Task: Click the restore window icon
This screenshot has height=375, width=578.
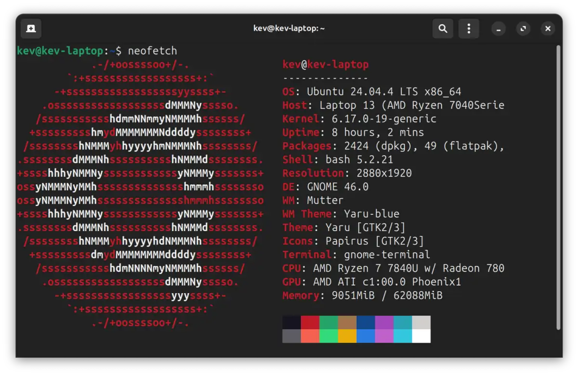Action: click(x=523, y=29)
